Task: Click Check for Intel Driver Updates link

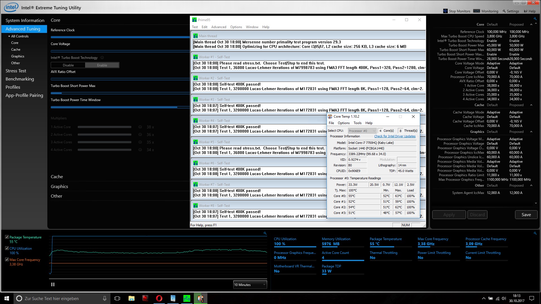Action: tap(394, 136)
